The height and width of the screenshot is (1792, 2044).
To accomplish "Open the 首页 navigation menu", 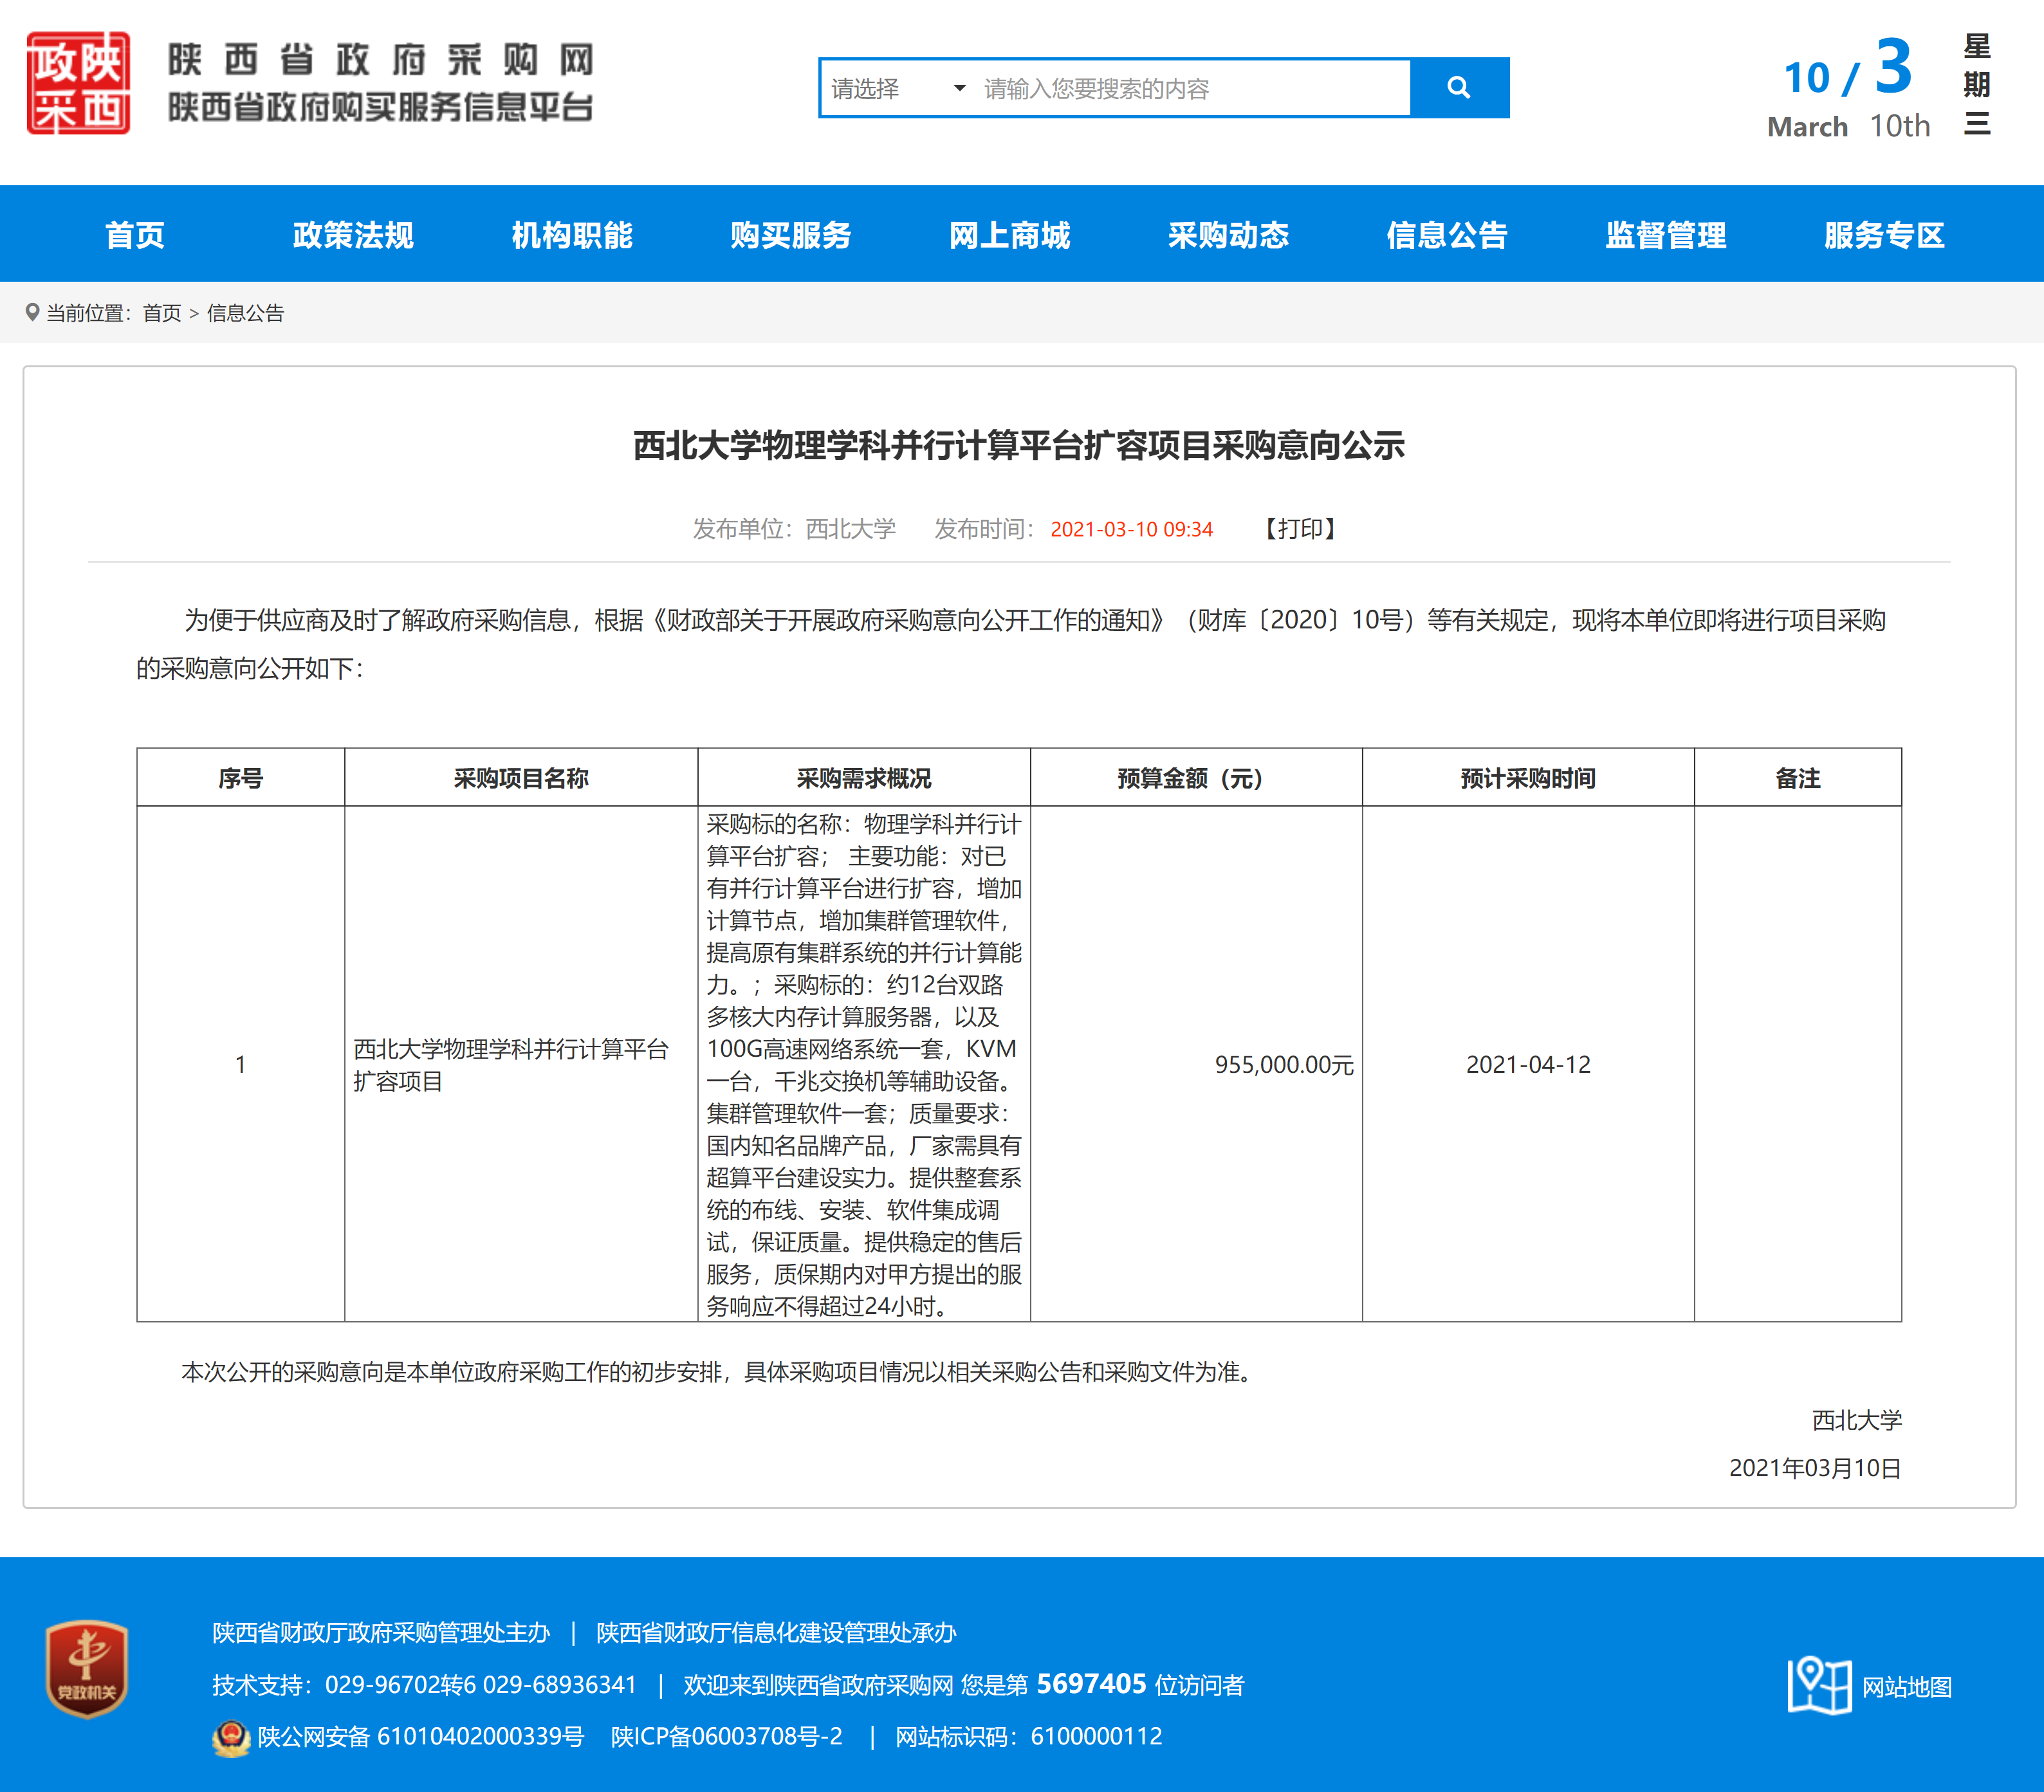I will pos(135,235).
